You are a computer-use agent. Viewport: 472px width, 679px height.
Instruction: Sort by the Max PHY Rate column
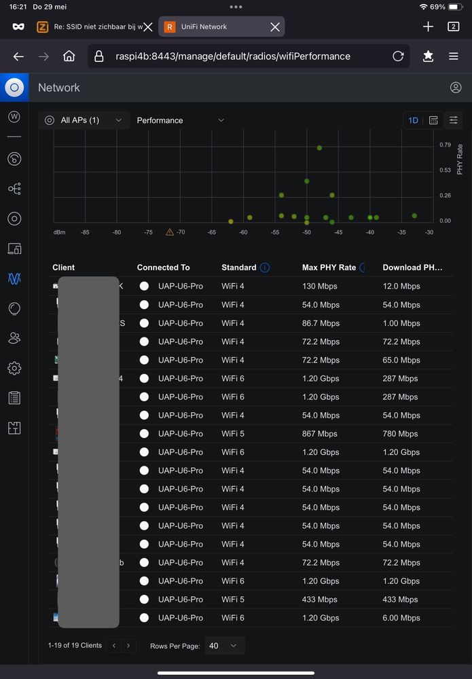(329, 268)
